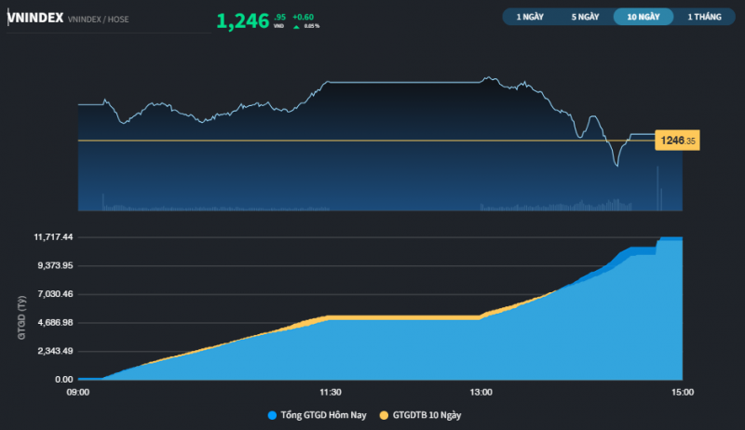
Task: Toggle the GTGDTB 10 Ngày series label
Action: click(x=427, y=415)
